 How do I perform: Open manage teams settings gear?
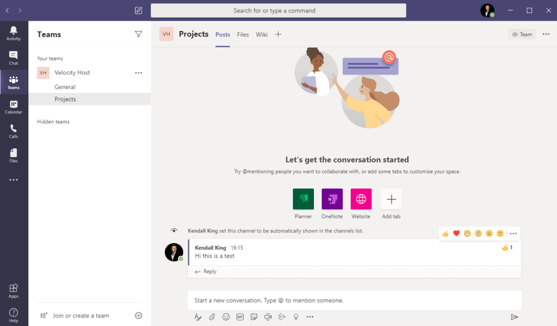coord(139,316)
